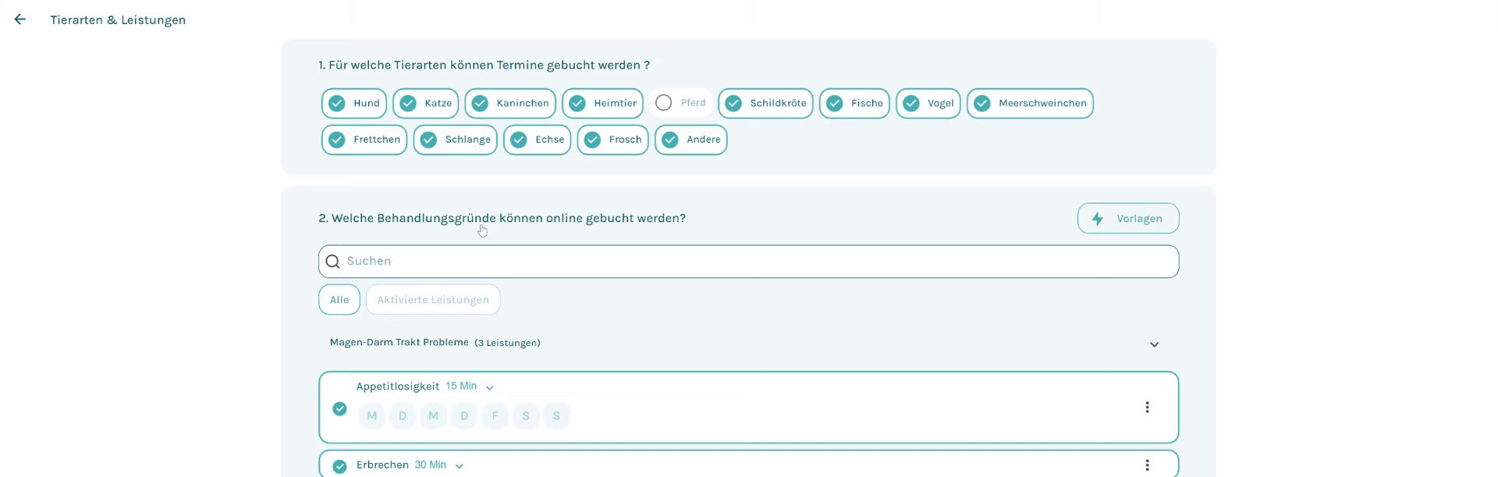Open three-dot menu for Appetitlosigkeit

(1147, 407)
